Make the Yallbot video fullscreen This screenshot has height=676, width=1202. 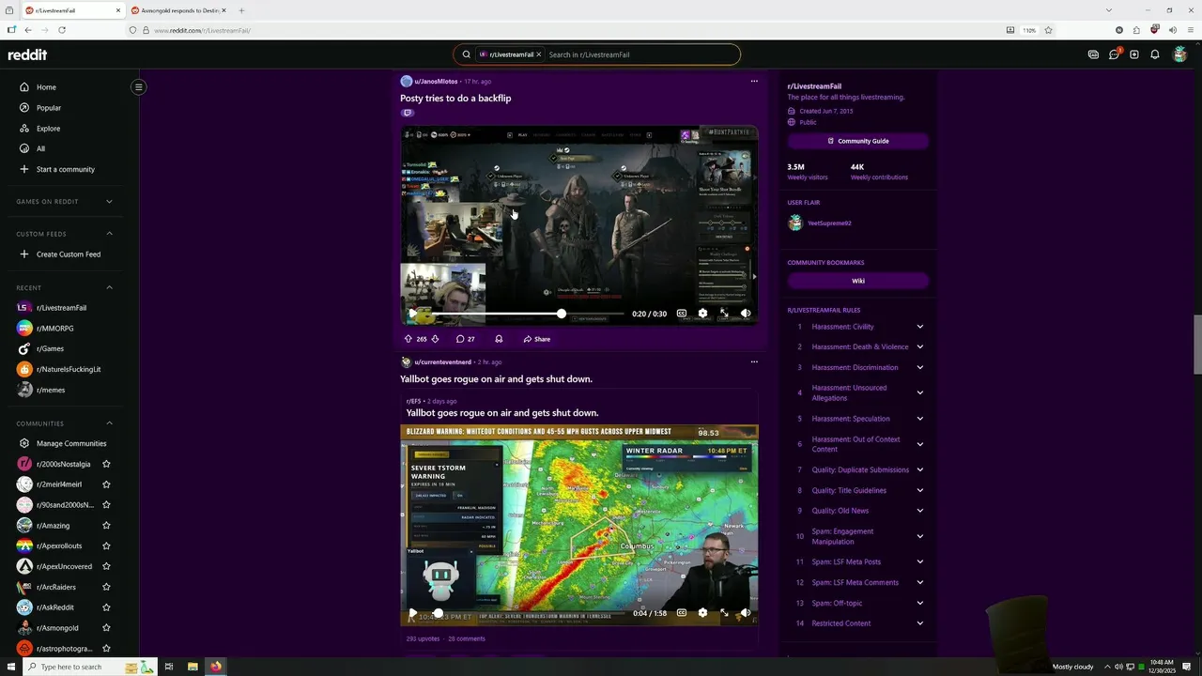(724, 613)
